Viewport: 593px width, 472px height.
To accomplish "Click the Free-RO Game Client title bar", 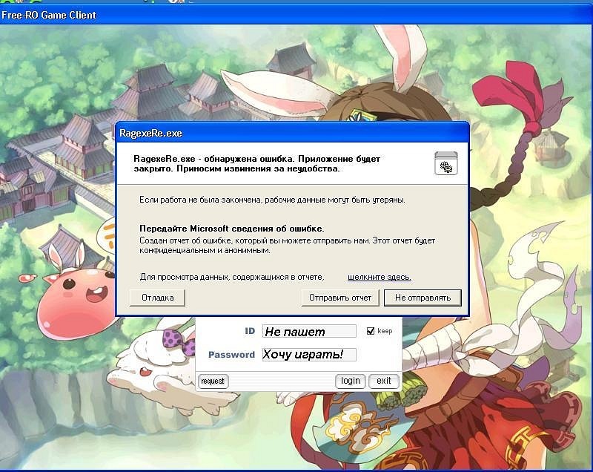I will pyautogui.click(x=296, y=15).
